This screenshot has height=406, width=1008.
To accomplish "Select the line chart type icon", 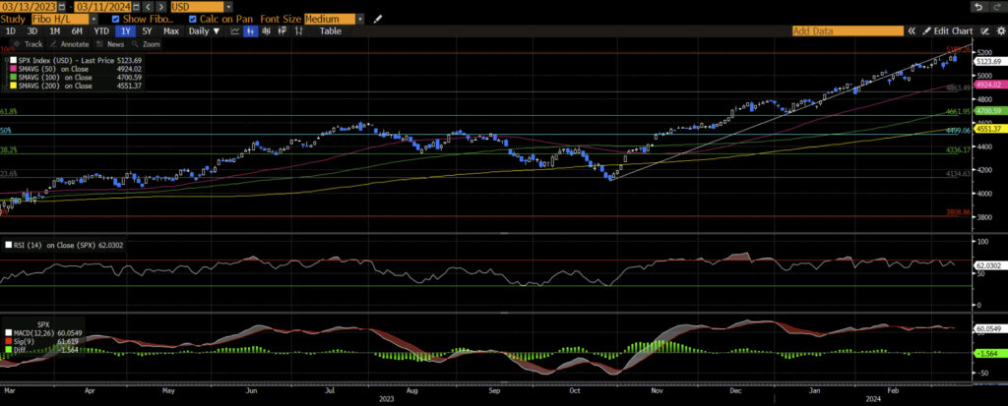I will tap(236, 31).
